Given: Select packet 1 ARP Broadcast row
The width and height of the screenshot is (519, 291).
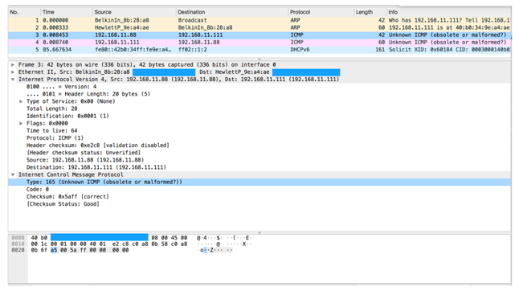Looking at the screenshot, I should (x=259, y=20).
